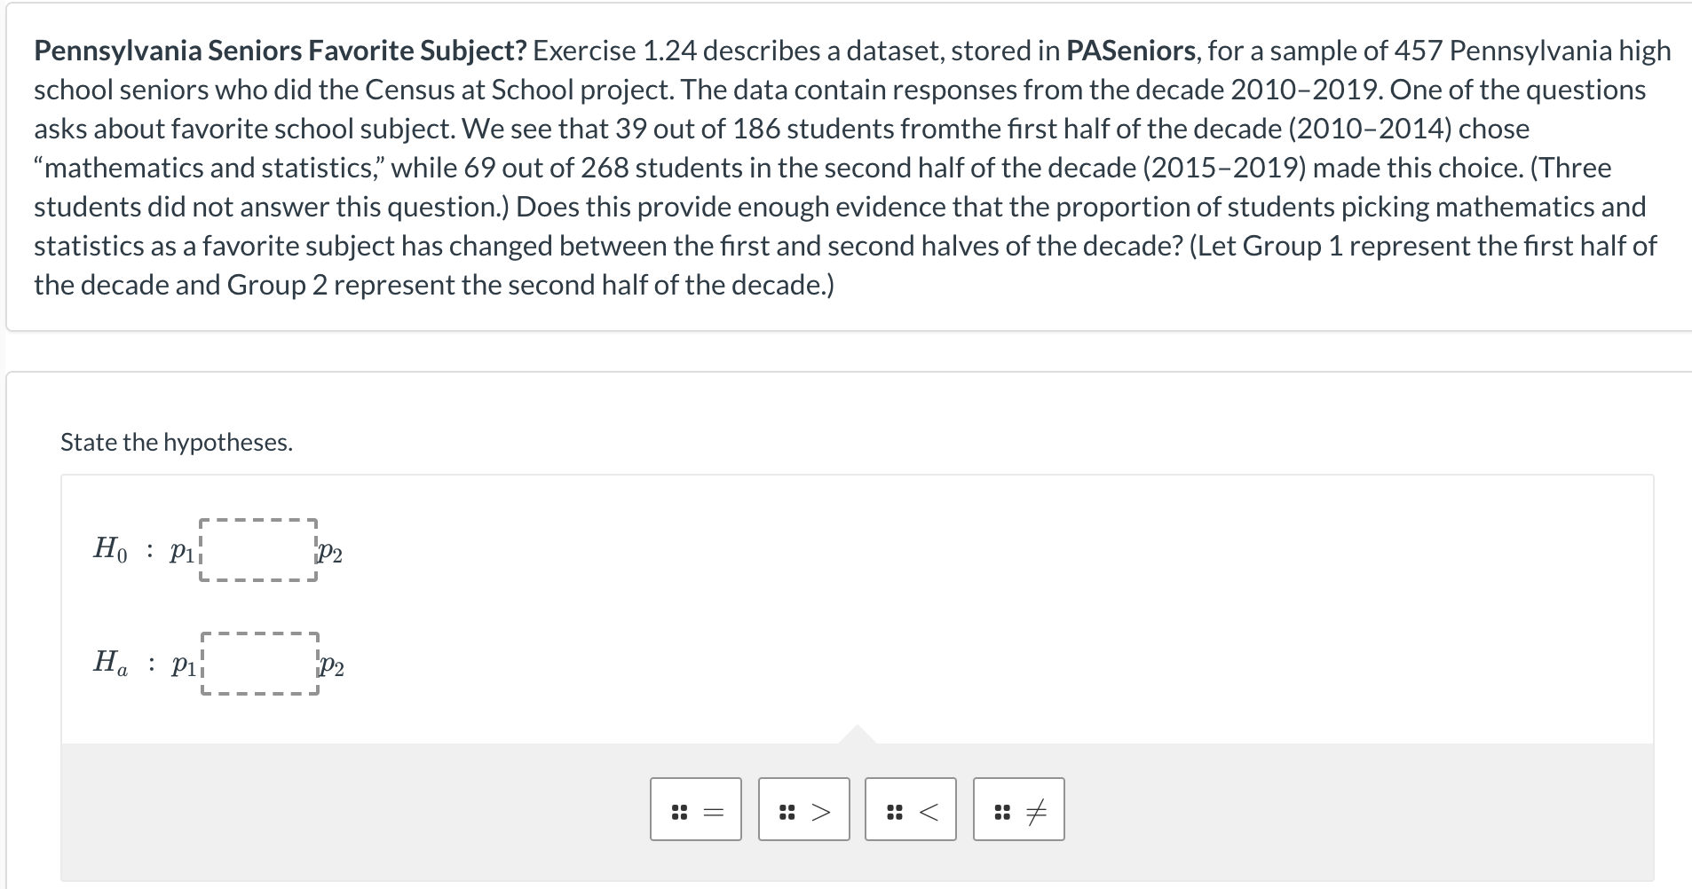This screenshot has width=1692, height=889.
Task: Select the dashed answer box for Ha
Action: pos(257,664)
